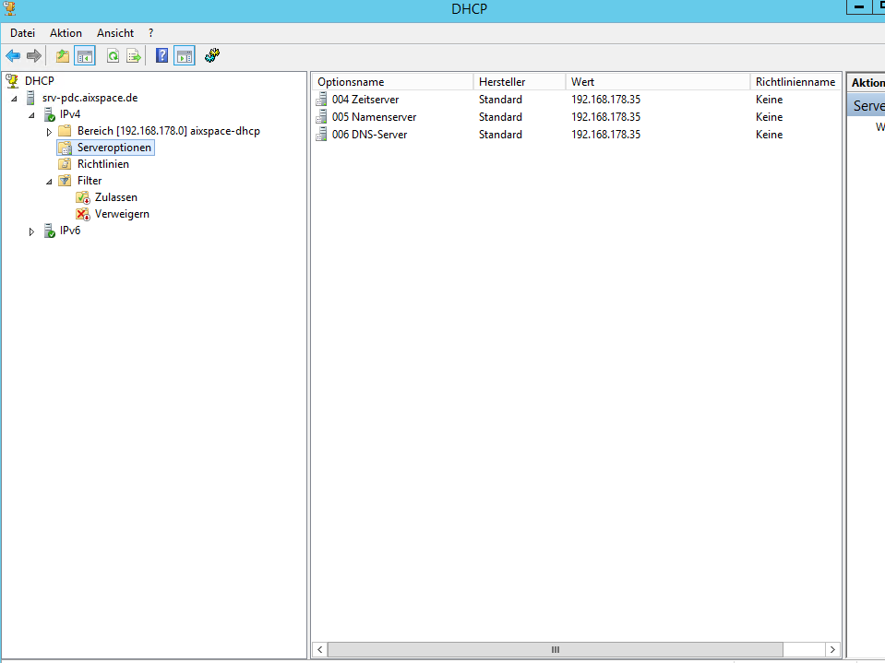Image resolution: width=885 pixels, height=663 pixels.
Task: Click the DHCP root node icon
Action: 12,80
